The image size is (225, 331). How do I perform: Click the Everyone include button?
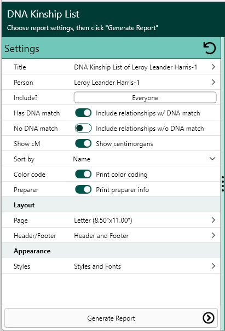pos(145,97)
